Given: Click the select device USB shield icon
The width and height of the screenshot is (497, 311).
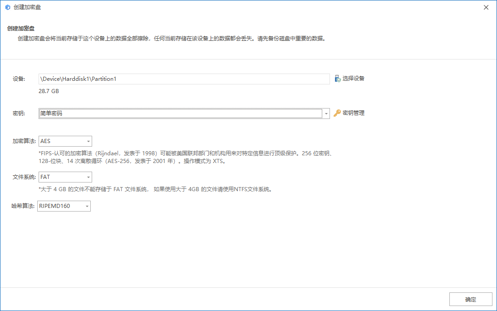Looking at the screenshot, I should tap(338, 78).
